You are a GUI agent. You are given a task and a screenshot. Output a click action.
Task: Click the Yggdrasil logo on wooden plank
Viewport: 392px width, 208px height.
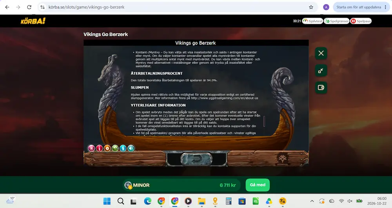(283, 159)
